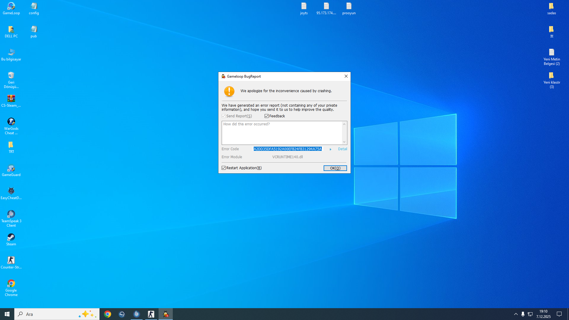Click the 'How did this error occurred?' field
The height and width of the screenshot is (320, 569).
282,133
